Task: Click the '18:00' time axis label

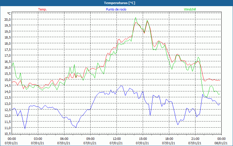Action: pos(169,139)
